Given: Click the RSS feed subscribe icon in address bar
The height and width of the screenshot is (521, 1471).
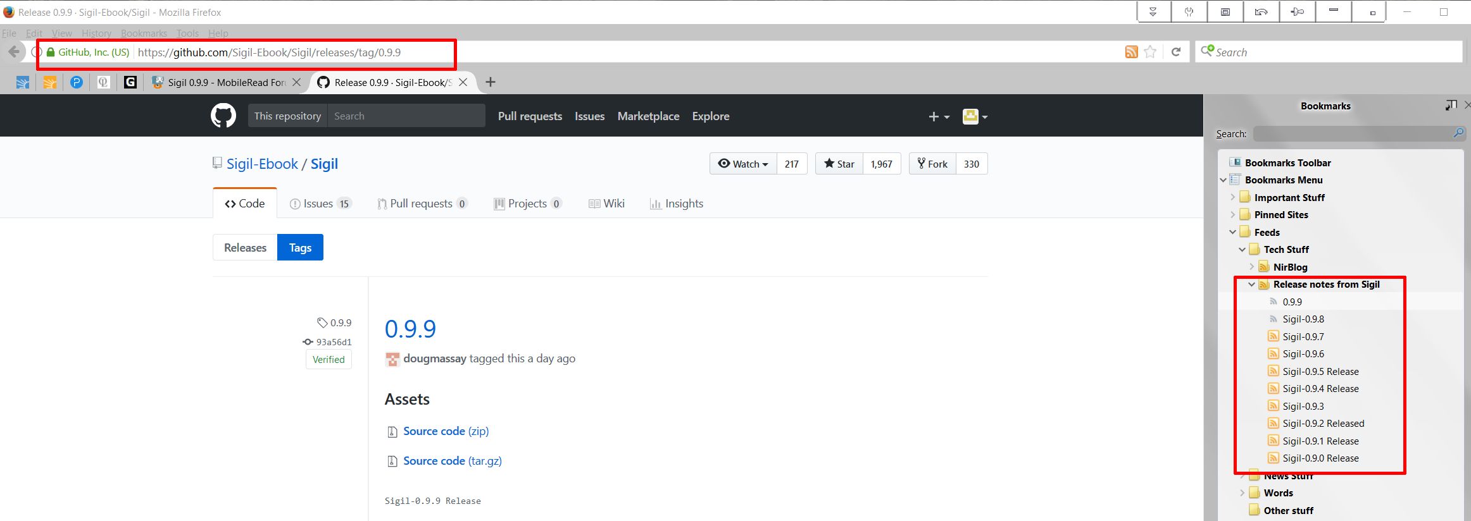Looking at the screenshot, I should pos(1131,52).
